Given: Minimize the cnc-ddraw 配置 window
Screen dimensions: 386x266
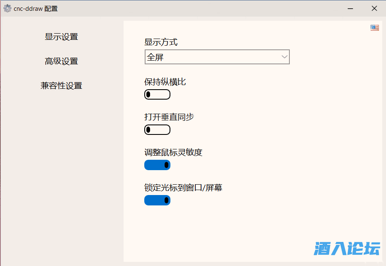Looking at the screenshot, I should point(351,8).
